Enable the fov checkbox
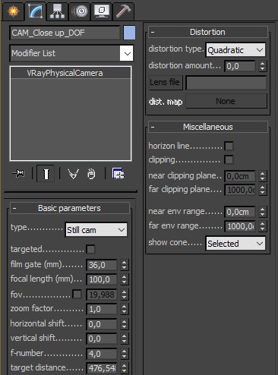Image resolution: width=278 pixels, height=375 pixels. (77, 294)
